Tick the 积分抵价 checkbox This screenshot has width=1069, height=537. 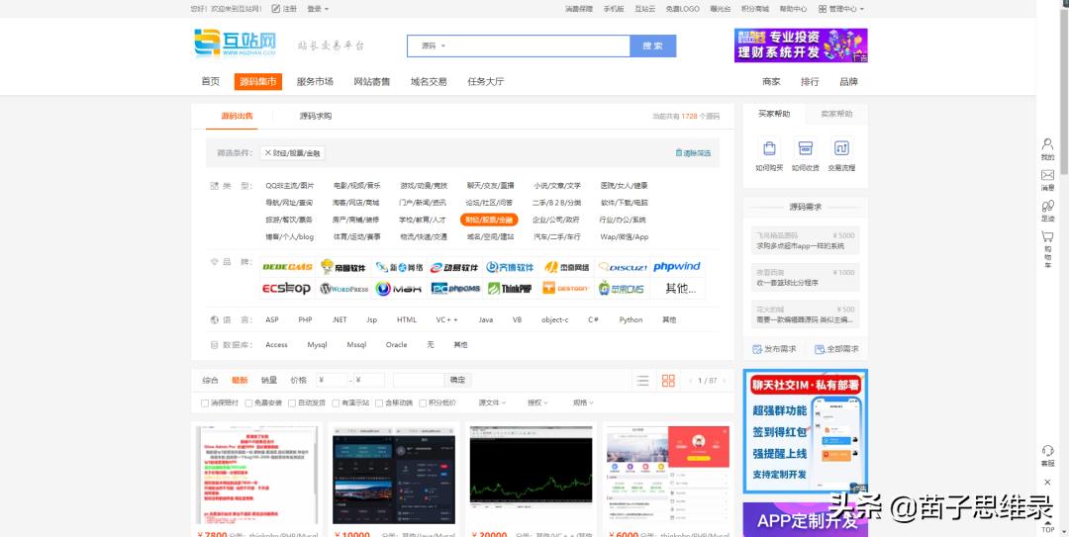pos(423,403)
